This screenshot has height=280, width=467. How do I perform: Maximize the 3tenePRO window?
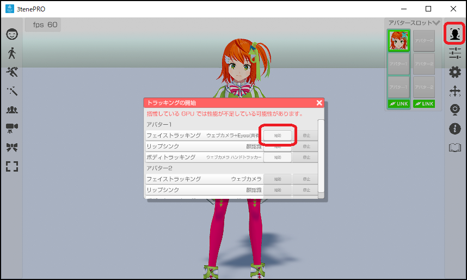428,9
